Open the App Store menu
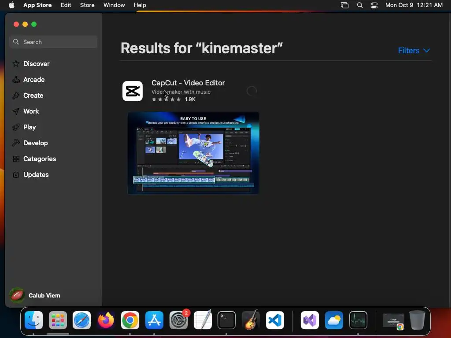The width and height of the screenshot is (451, 338). 37,5
